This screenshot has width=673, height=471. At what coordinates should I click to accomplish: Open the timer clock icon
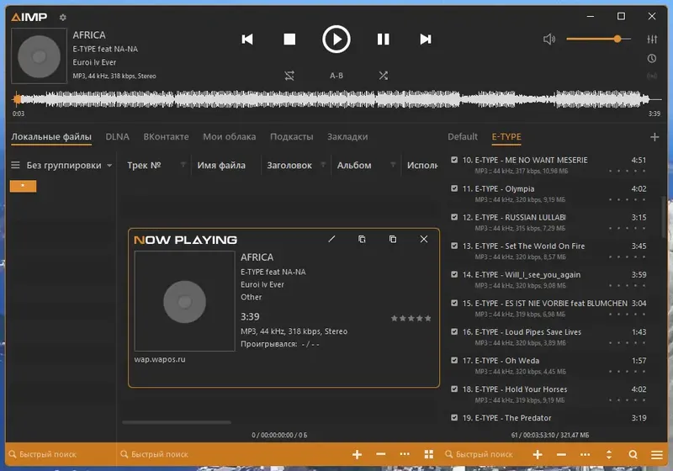652,58
